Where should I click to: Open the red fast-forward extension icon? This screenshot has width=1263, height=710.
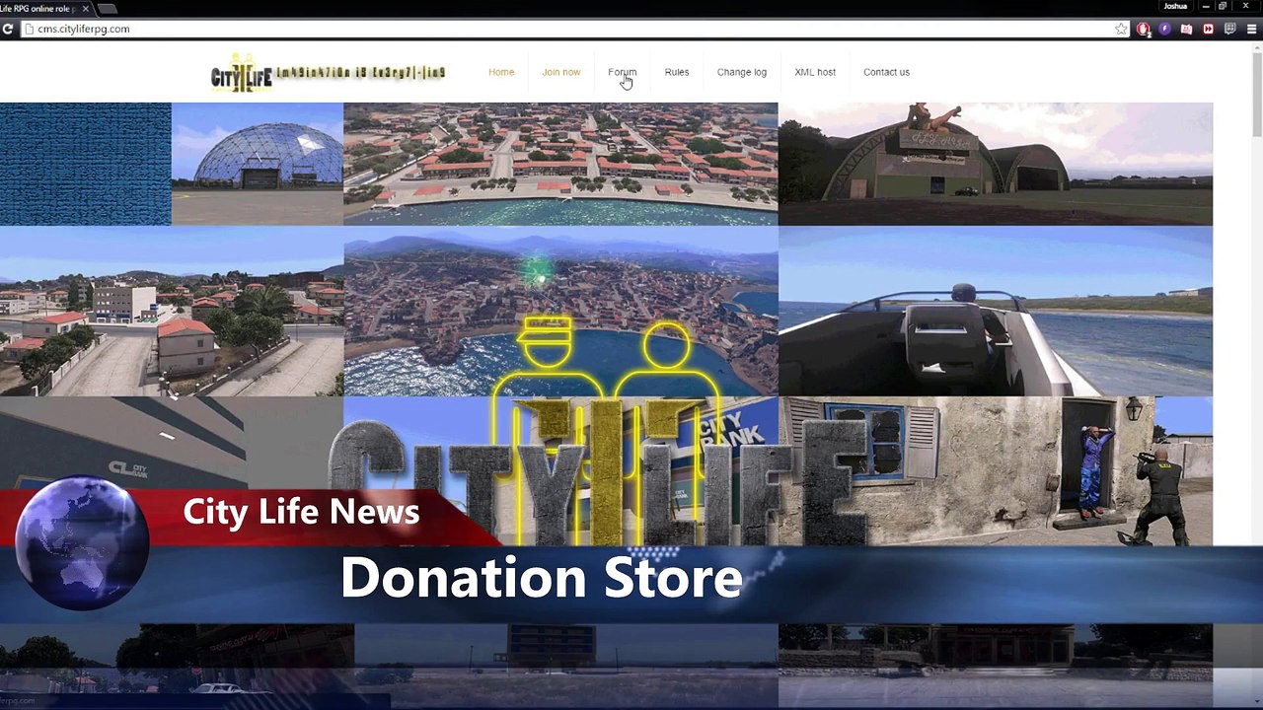click(1209, 29)
